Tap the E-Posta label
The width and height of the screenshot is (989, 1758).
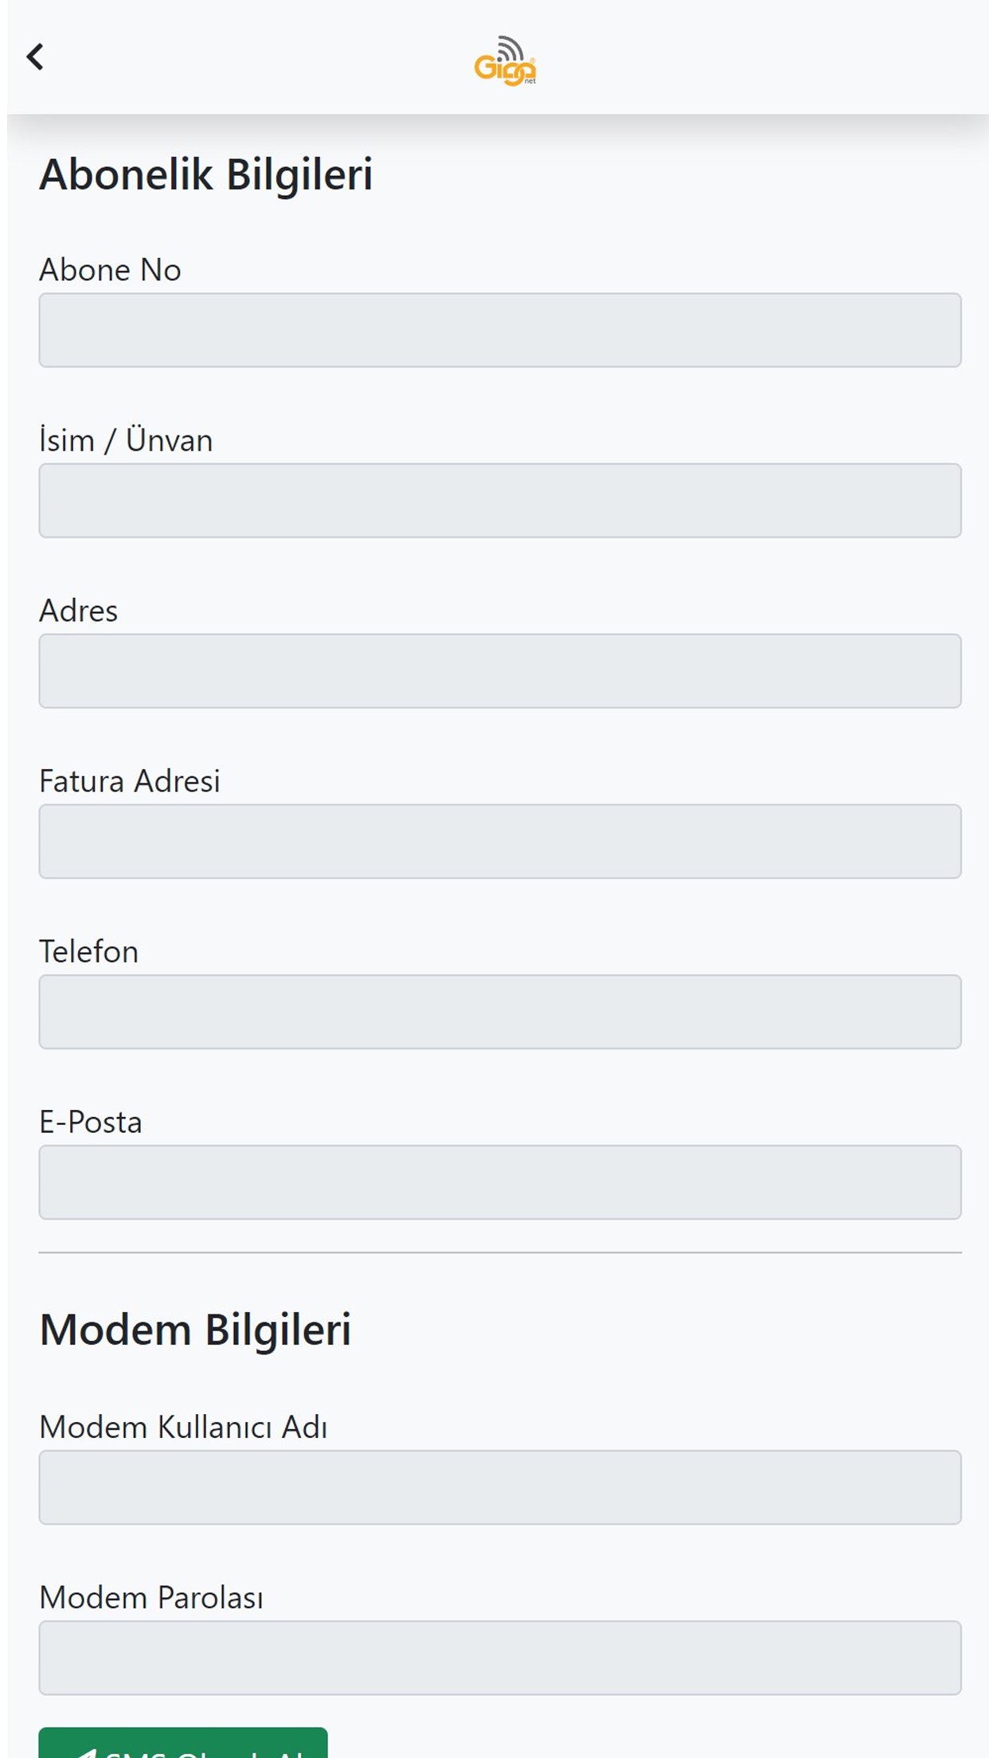click(91, 1122)
